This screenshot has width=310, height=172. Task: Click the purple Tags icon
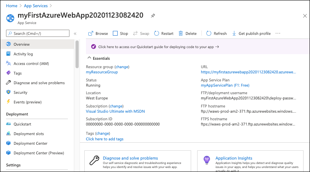pyautogui.click(x=8, y=73)
